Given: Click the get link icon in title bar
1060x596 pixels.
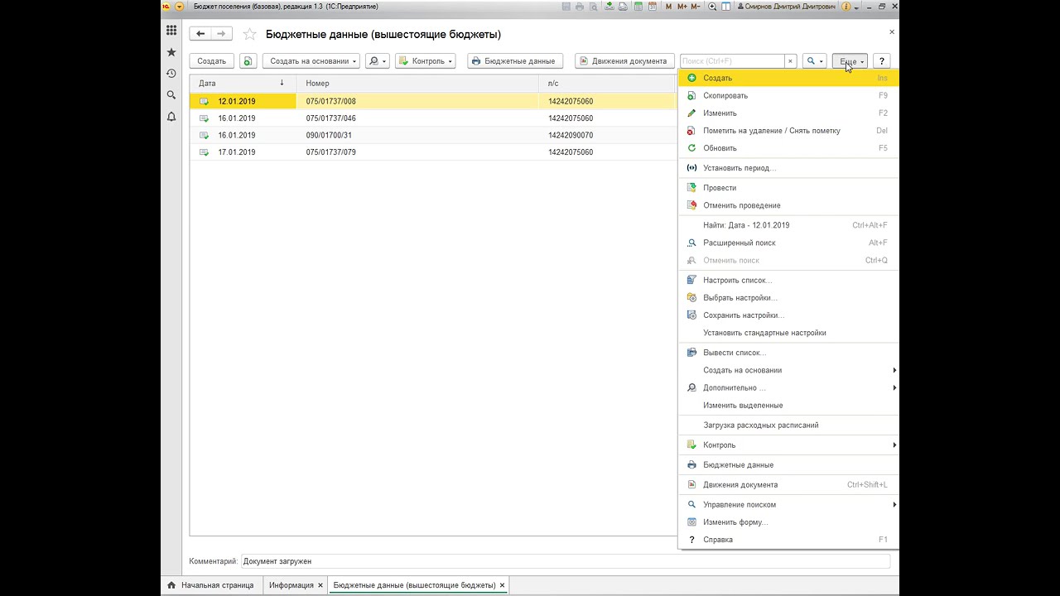Looking at the screenshot, I should pyautogui.click(x=609, y=7).
